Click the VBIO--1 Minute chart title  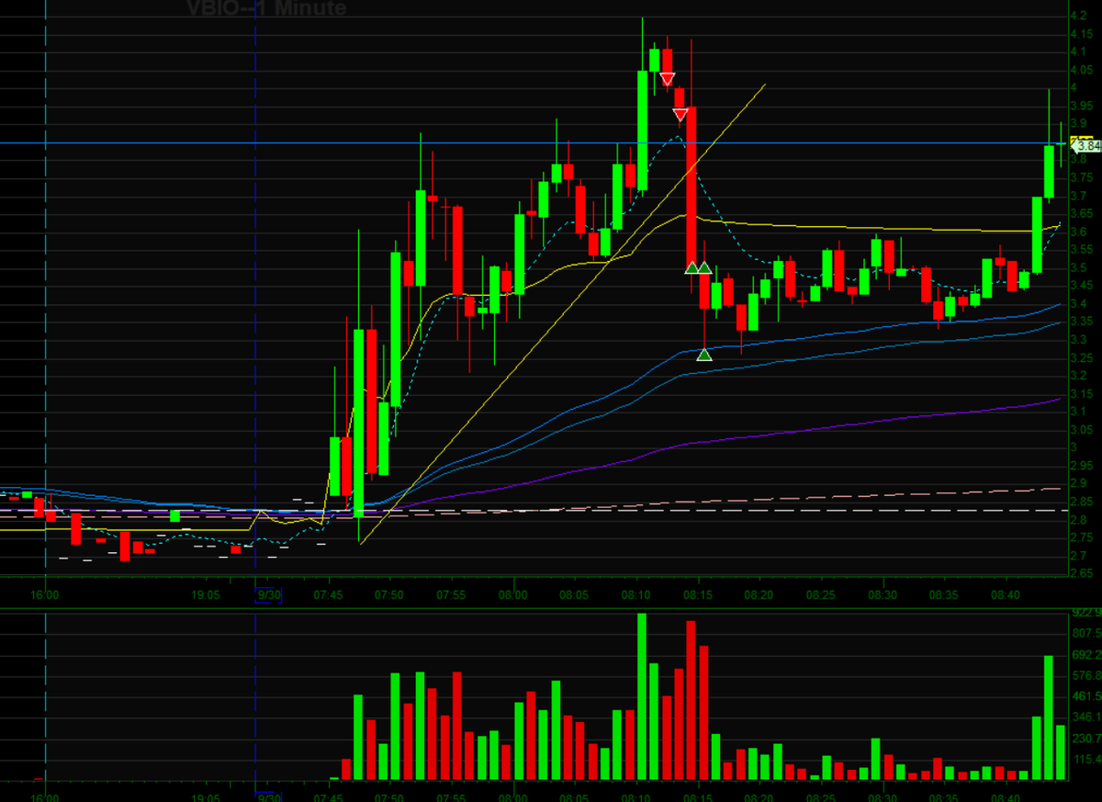point(266,9)
